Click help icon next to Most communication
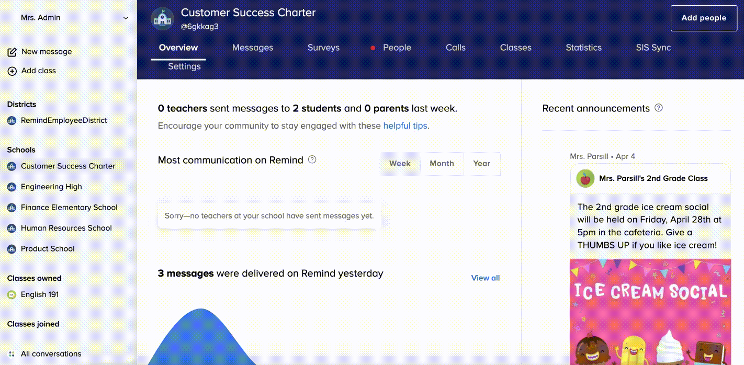 point(312,159)
